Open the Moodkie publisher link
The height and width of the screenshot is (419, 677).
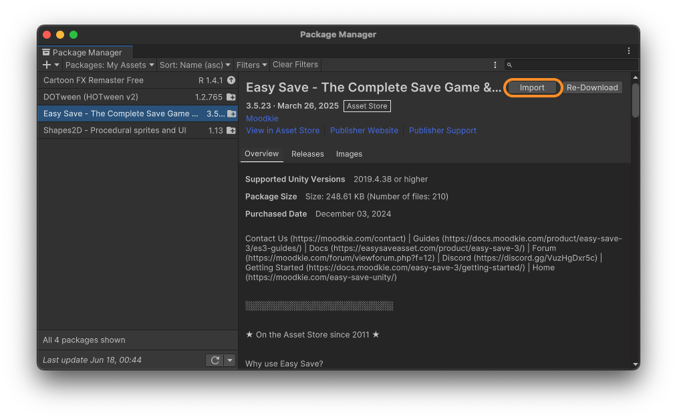click(x=262, y=119)
